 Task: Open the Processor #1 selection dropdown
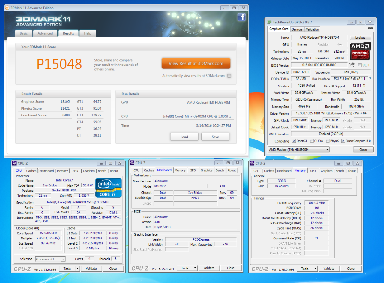pos(50,259)
